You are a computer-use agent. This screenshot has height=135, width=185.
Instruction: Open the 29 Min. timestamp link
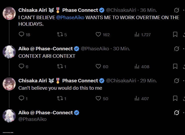[149, 80]
